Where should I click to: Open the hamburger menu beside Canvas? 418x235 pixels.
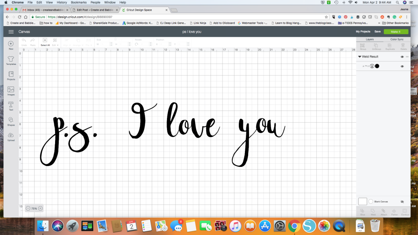(11, 32)
